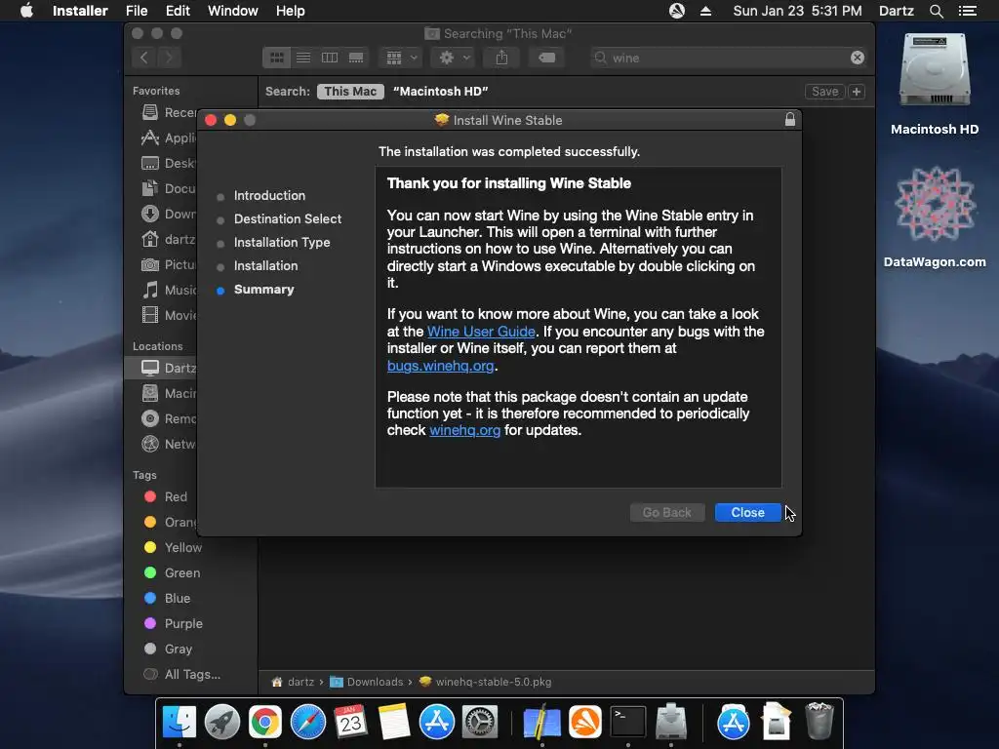
Task: Open Calendar from the Dock
Action: [x=351, y=722]
